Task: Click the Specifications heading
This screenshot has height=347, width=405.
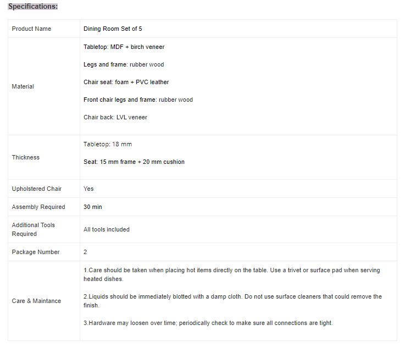Action: tap(32, 7)
